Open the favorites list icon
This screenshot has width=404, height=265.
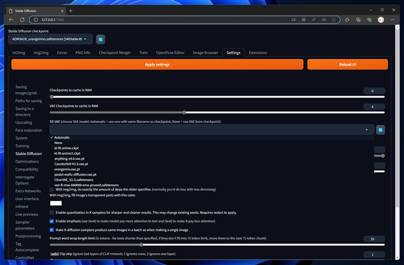click(x=347, y=20)
